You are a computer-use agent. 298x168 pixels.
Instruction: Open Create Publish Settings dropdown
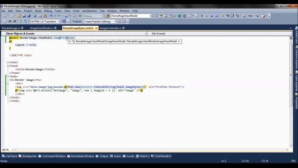tap(100, 21)
